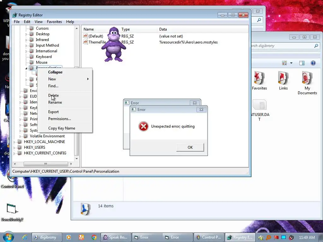This screenshot has width=323, height=242.
Task: Collapse the Personalization key arrow
Action: coord(26,68)
